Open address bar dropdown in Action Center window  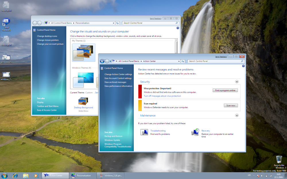click(x=179, y=61)
